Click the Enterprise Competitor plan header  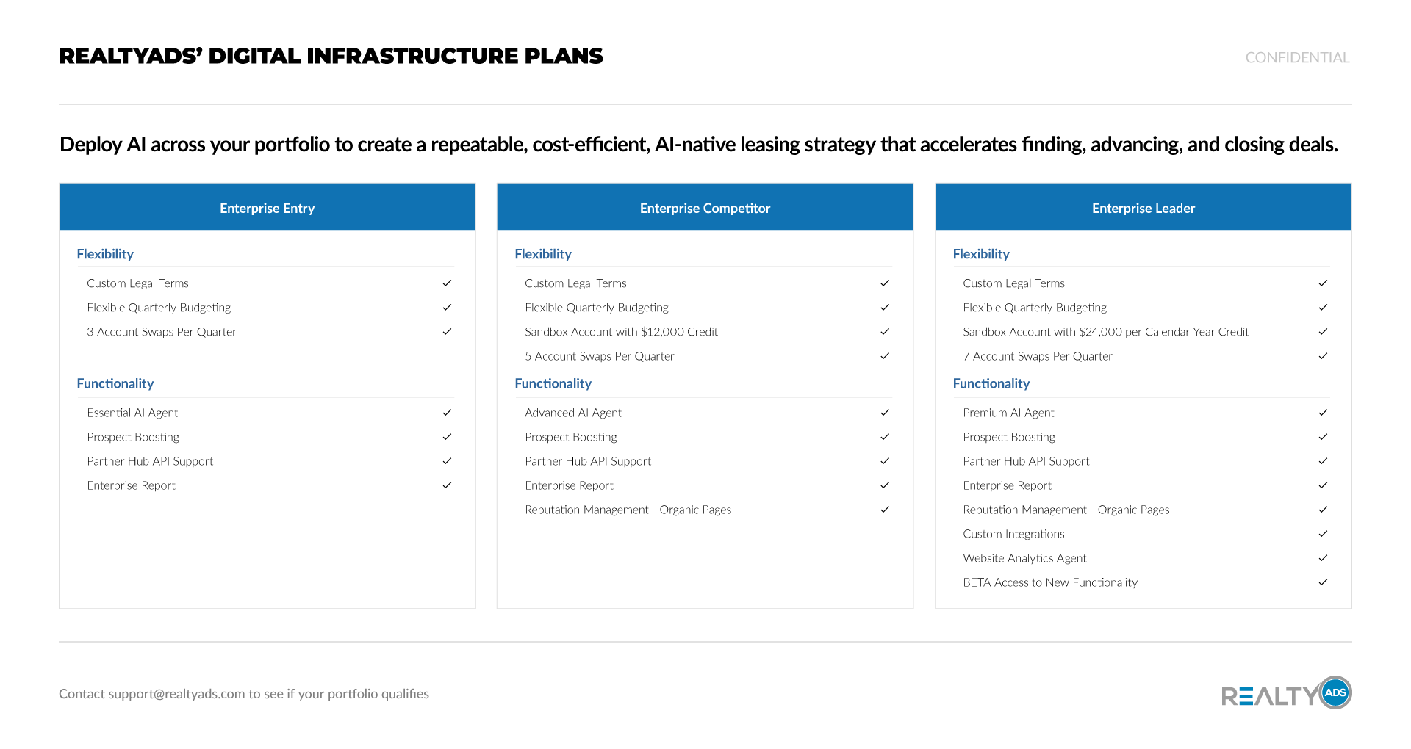[705, 208]
